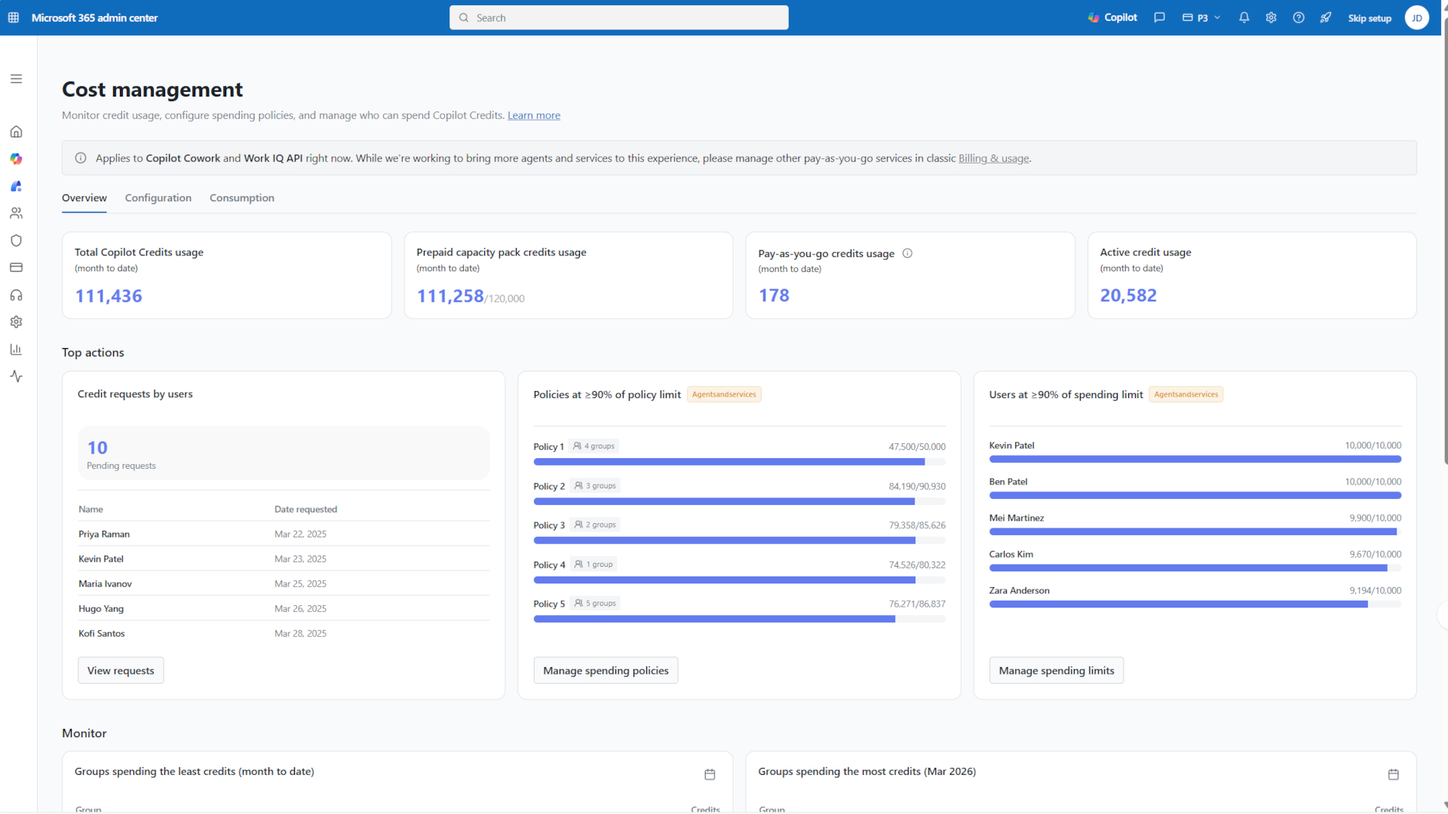Open the help question mark icon
The image size is (1448, 814).
coord(1299,17)
